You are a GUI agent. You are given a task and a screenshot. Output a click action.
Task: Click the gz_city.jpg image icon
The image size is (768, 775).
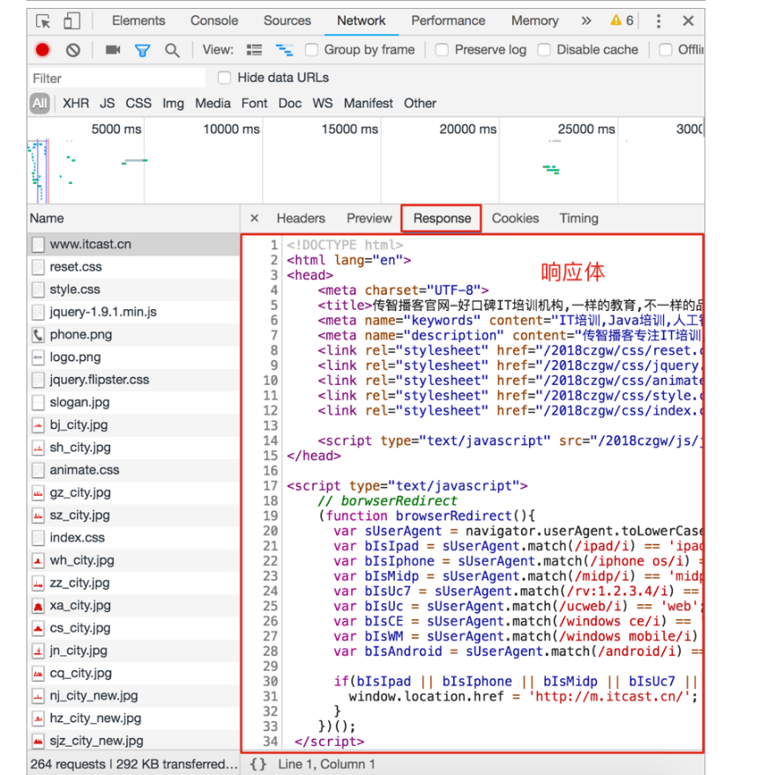point(38,493)
